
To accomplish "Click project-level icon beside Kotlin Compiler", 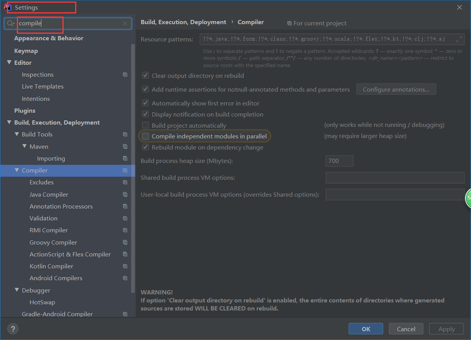I will 125,266.
